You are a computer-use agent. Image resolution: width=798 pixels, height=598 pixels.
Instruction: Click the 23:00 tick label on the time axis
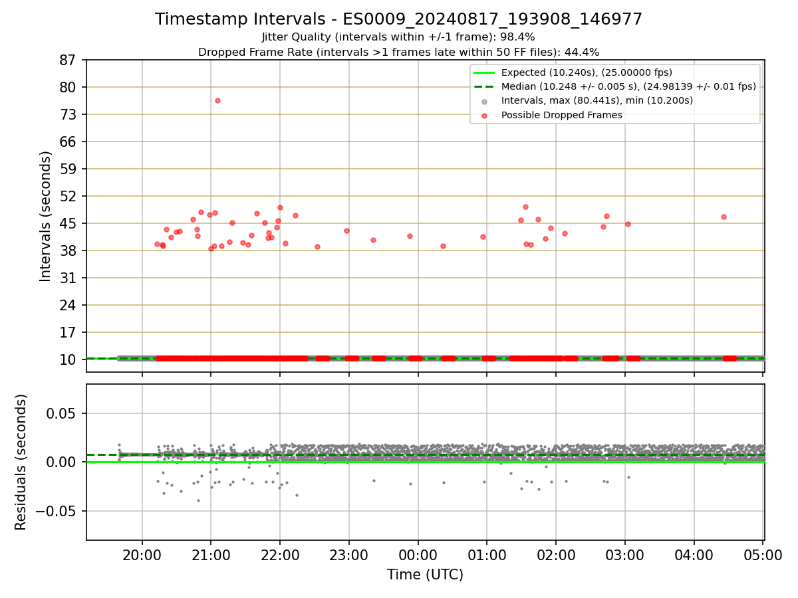[x=349, y=555]
